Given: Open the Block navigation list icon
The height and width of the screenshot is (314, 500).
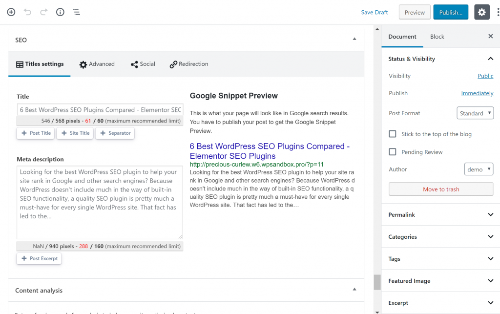Looking at the screenshot, I should tap(77, 12).
